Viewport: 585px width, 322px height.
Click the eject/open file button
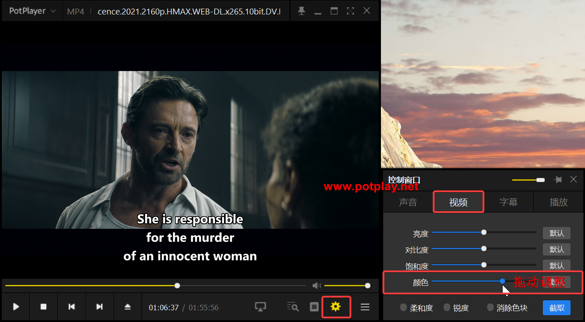tap(128, 307)
